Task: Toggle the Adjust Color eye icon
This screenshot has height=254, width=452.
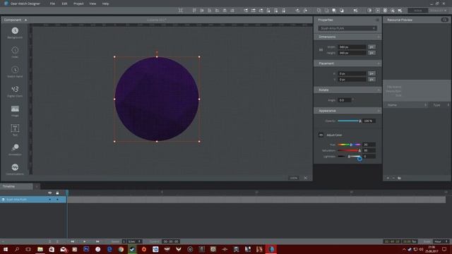Action: 321,135
